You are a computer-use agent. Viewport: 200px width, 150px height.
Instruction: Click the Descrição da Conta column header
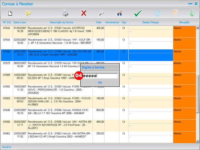[x=61, y=22]
